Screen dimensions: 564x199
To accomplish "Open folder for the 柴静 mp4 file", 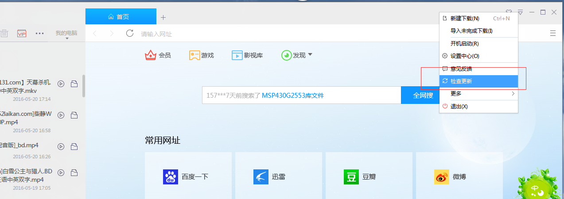I will coord(74,115).
